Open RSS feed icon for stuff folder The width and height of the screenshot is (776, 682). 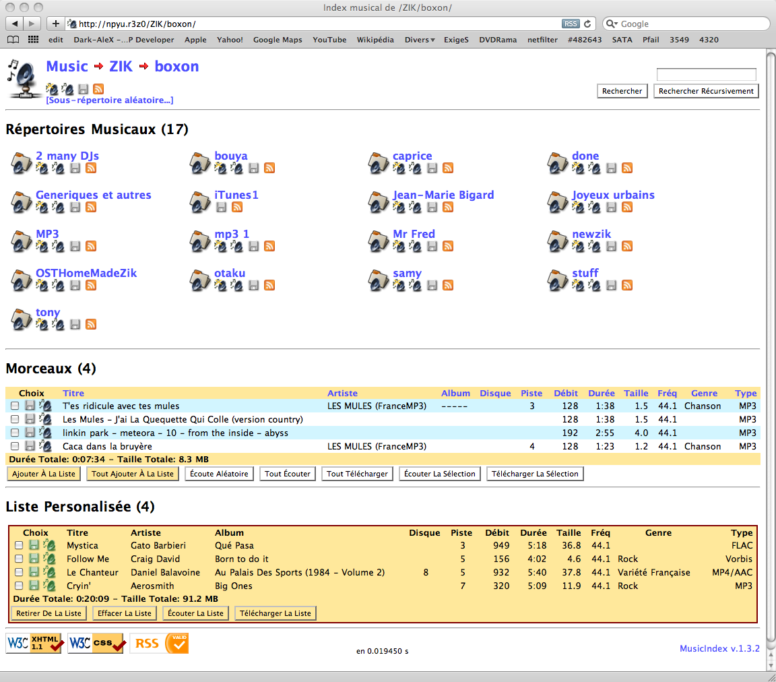627,285
